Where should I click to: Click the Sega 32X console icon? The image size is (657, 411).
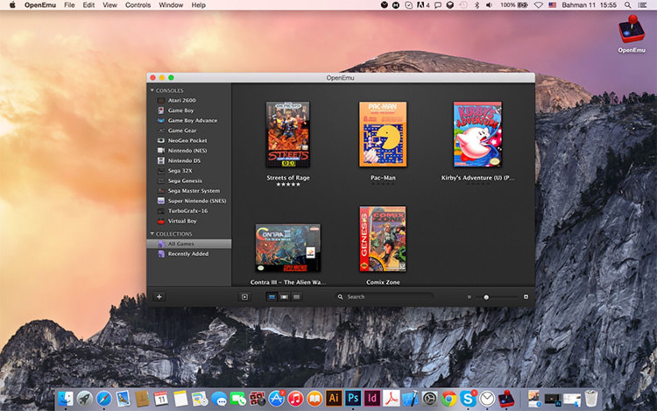[161, 171]
